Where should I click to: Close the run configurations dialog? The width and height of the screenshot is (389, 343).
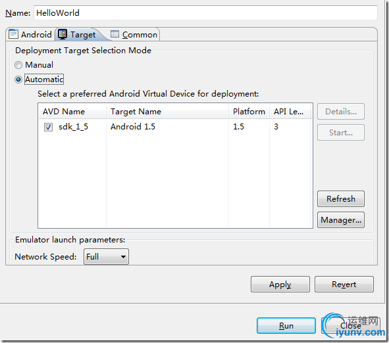pyautogui.click(x=351, y=326)
